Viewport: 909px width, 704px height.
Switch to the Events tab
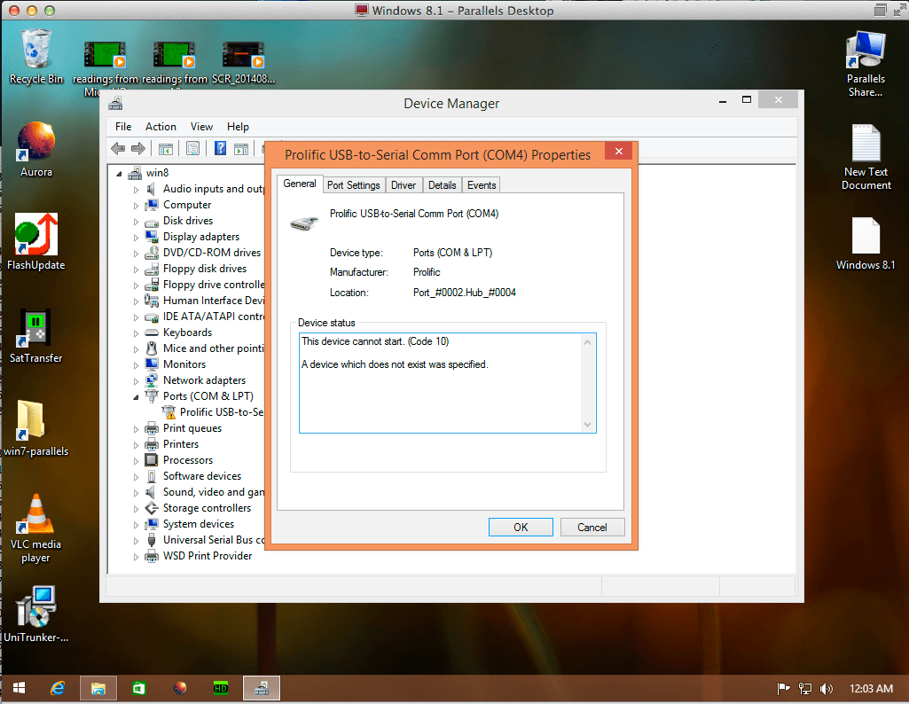click(482, 184)
